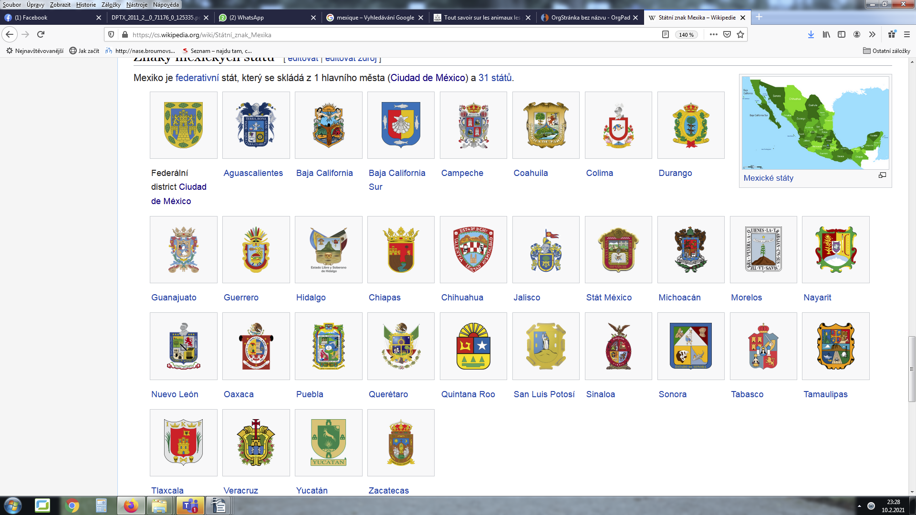
Task: Open page actions three-dots menu
Action: click(x=713, y=34)
